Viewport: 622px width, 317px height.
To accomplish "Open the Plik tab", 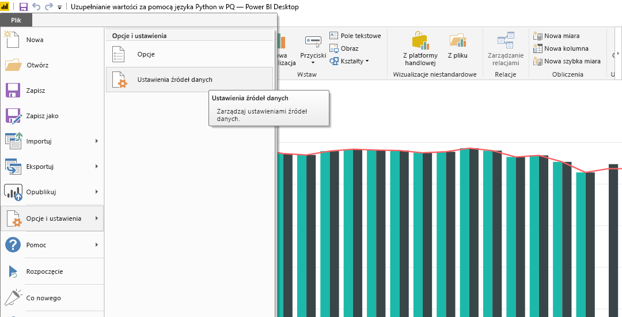I will coord(16,20).
